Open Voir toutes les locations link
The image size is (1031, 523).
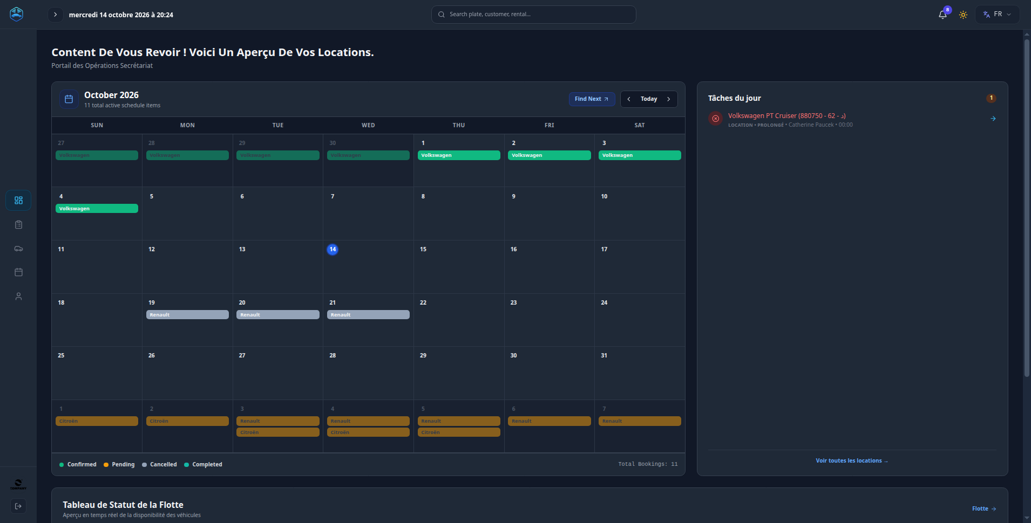(x=852, y=461)
